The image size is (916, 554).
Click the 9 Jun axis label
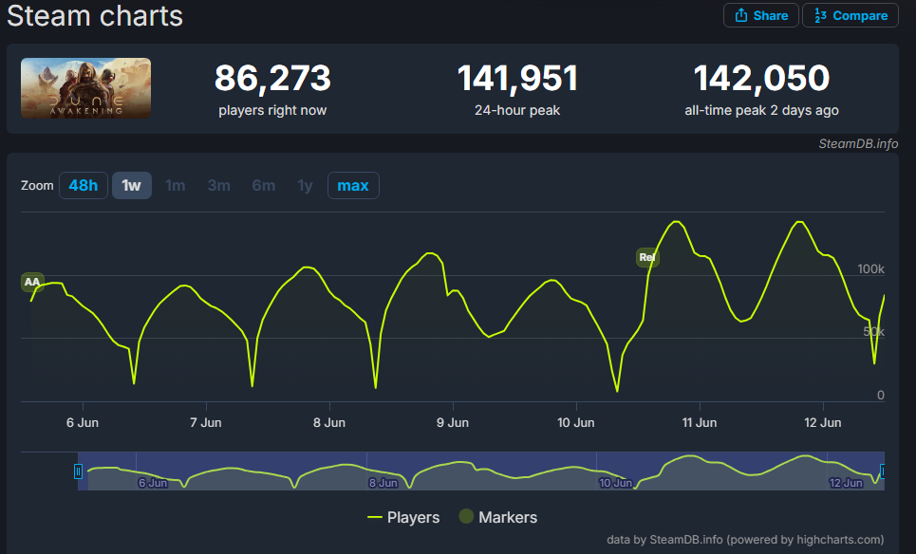pyautogui.click(x=453, y=423)
